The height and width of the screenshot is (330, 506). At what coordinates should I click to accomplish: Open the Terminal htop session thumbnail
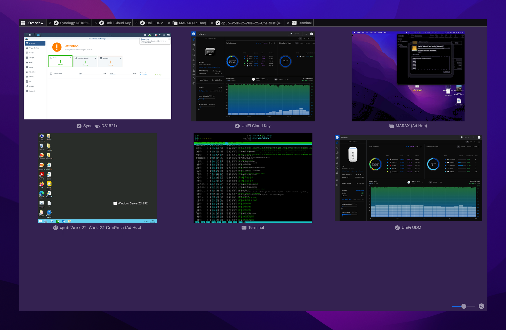point(253,178)
